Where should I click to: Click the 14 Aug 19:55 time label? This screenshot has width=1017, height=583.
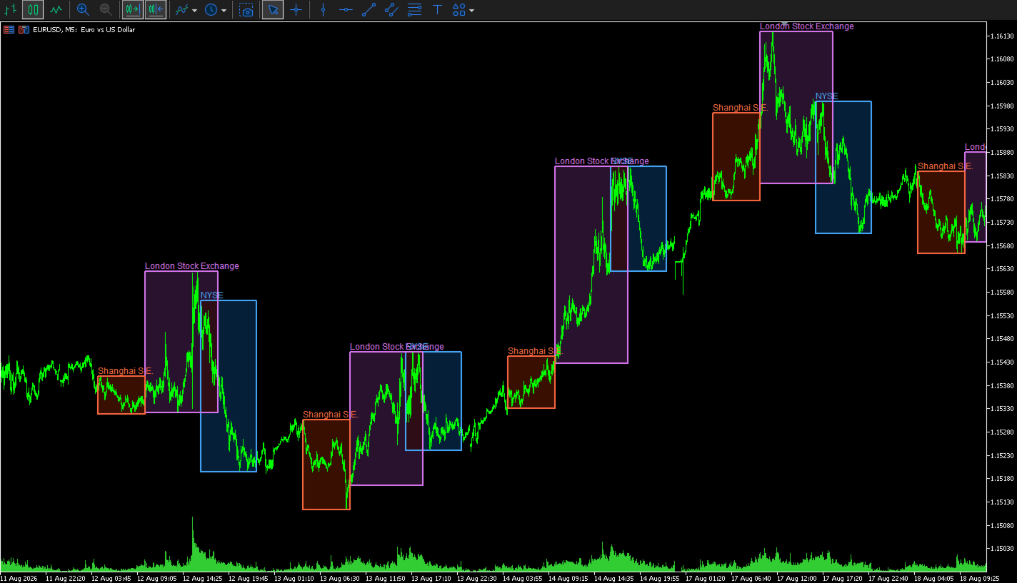[659, 578]
